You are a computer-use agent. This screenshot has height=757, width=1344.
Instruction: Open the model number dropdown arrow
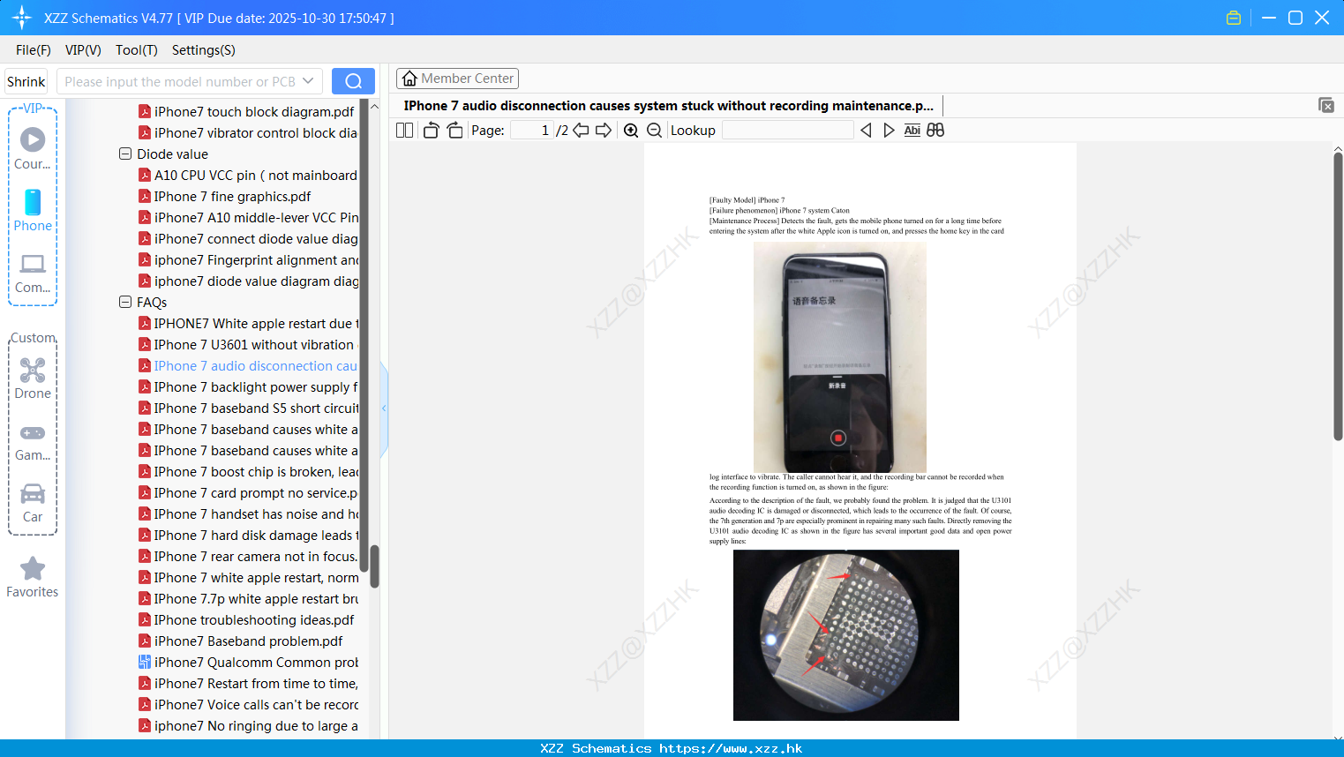(308, 81)
